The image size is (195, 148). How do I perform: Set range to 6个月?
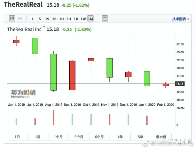point(99,137)
